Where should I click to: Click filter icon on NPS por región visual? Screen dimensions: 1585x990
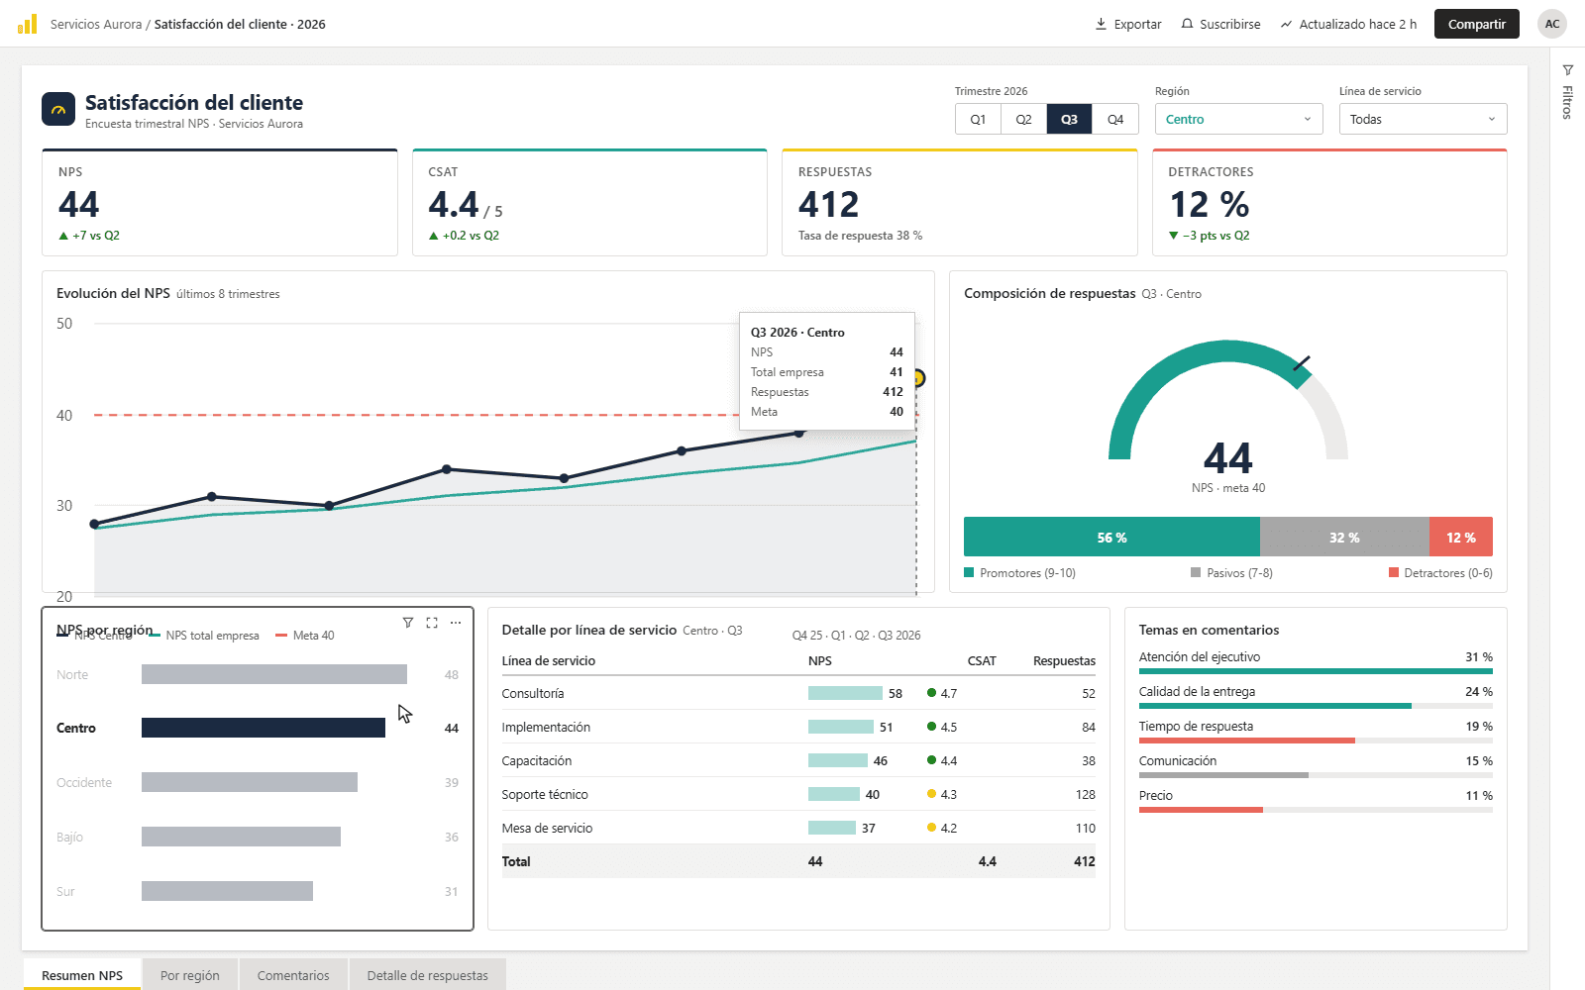[408, 623]
